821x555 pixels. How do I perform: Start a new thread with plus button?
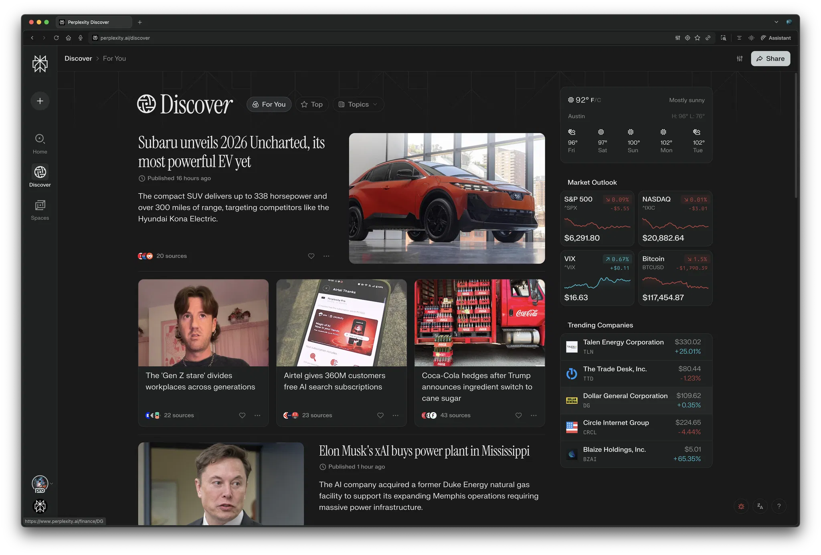coord(40,101)
